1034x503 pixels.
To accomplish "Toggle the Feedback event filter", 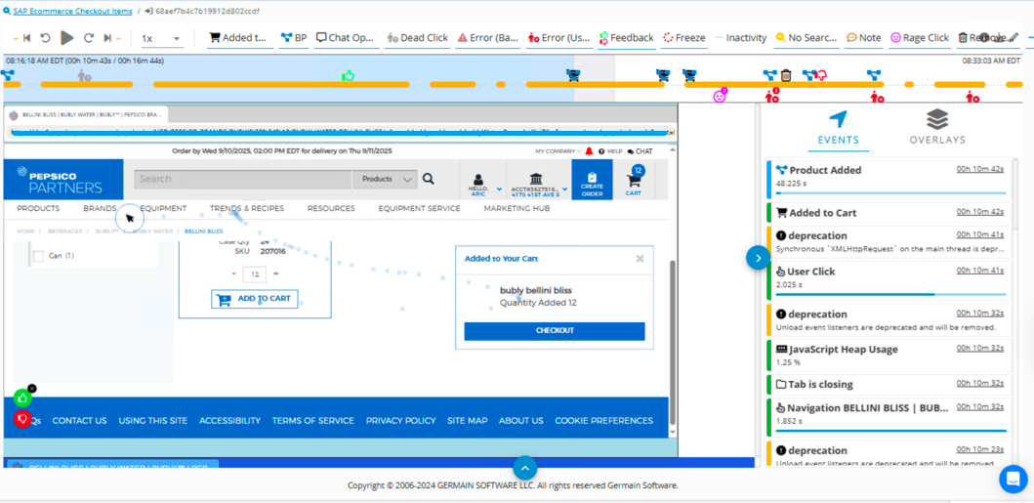I will [x=627, y=38].
